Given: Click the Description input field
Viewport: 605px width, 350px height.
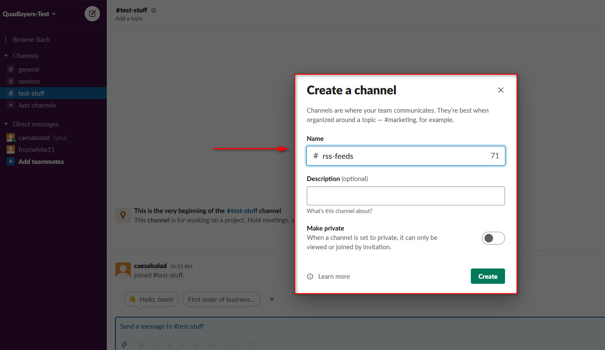Looking at the screenshot, I should point(406,196).
